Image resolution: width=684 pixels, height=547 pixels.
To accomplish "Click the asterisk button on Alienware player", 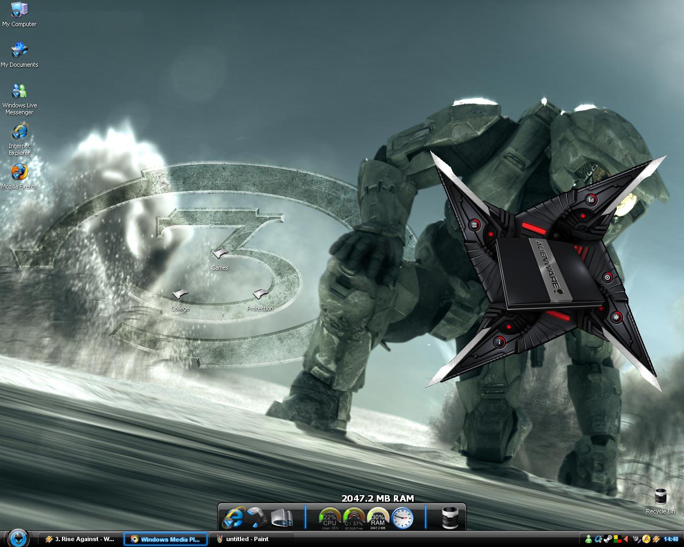I will pos(617,317).
